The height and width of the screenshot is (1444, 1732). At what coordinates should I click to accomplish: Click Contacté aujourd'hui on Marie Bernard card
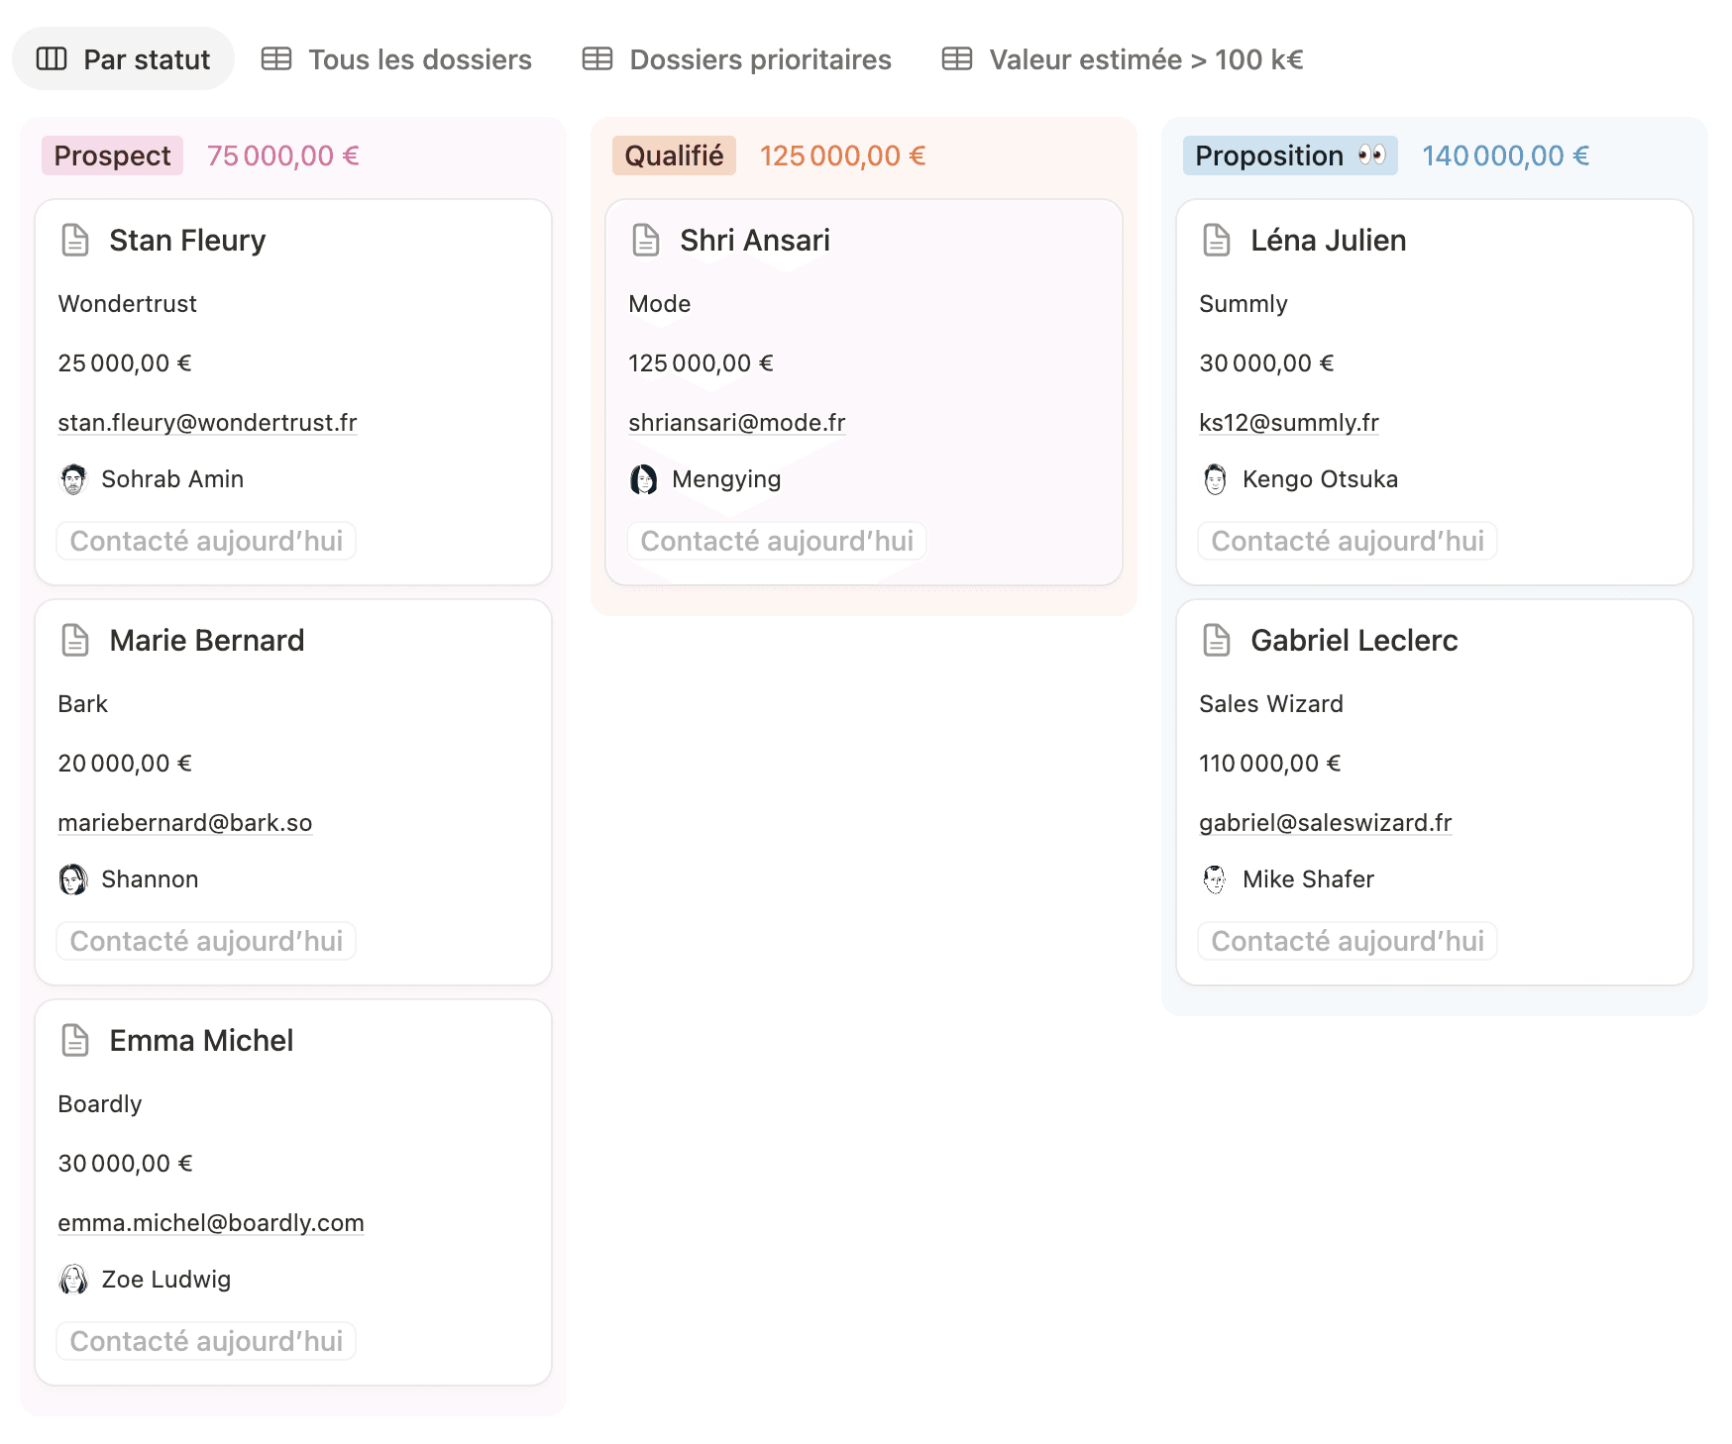tap(206, 941)
